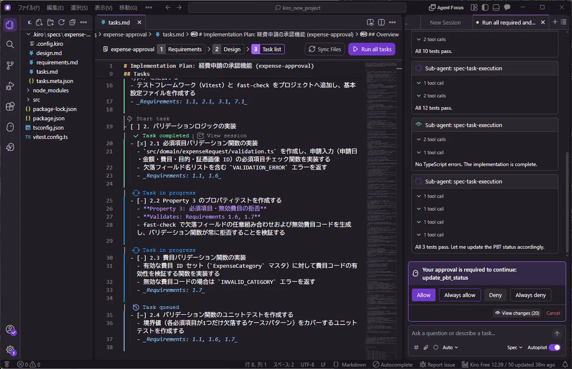Viewport: 572px width, 369px height.
Task: Open Run and Debug view
Action: pyautogui.click(x=10, y=86)
